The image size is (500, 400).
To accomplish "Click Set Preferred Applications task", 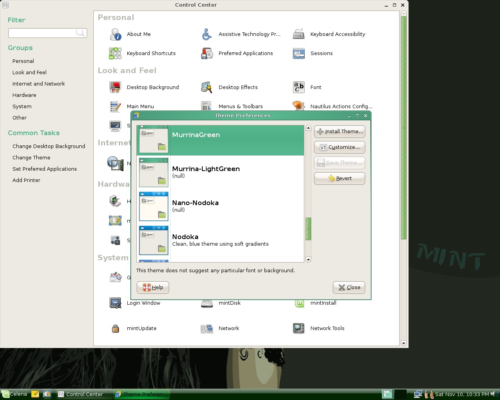I will click(45, 169).
